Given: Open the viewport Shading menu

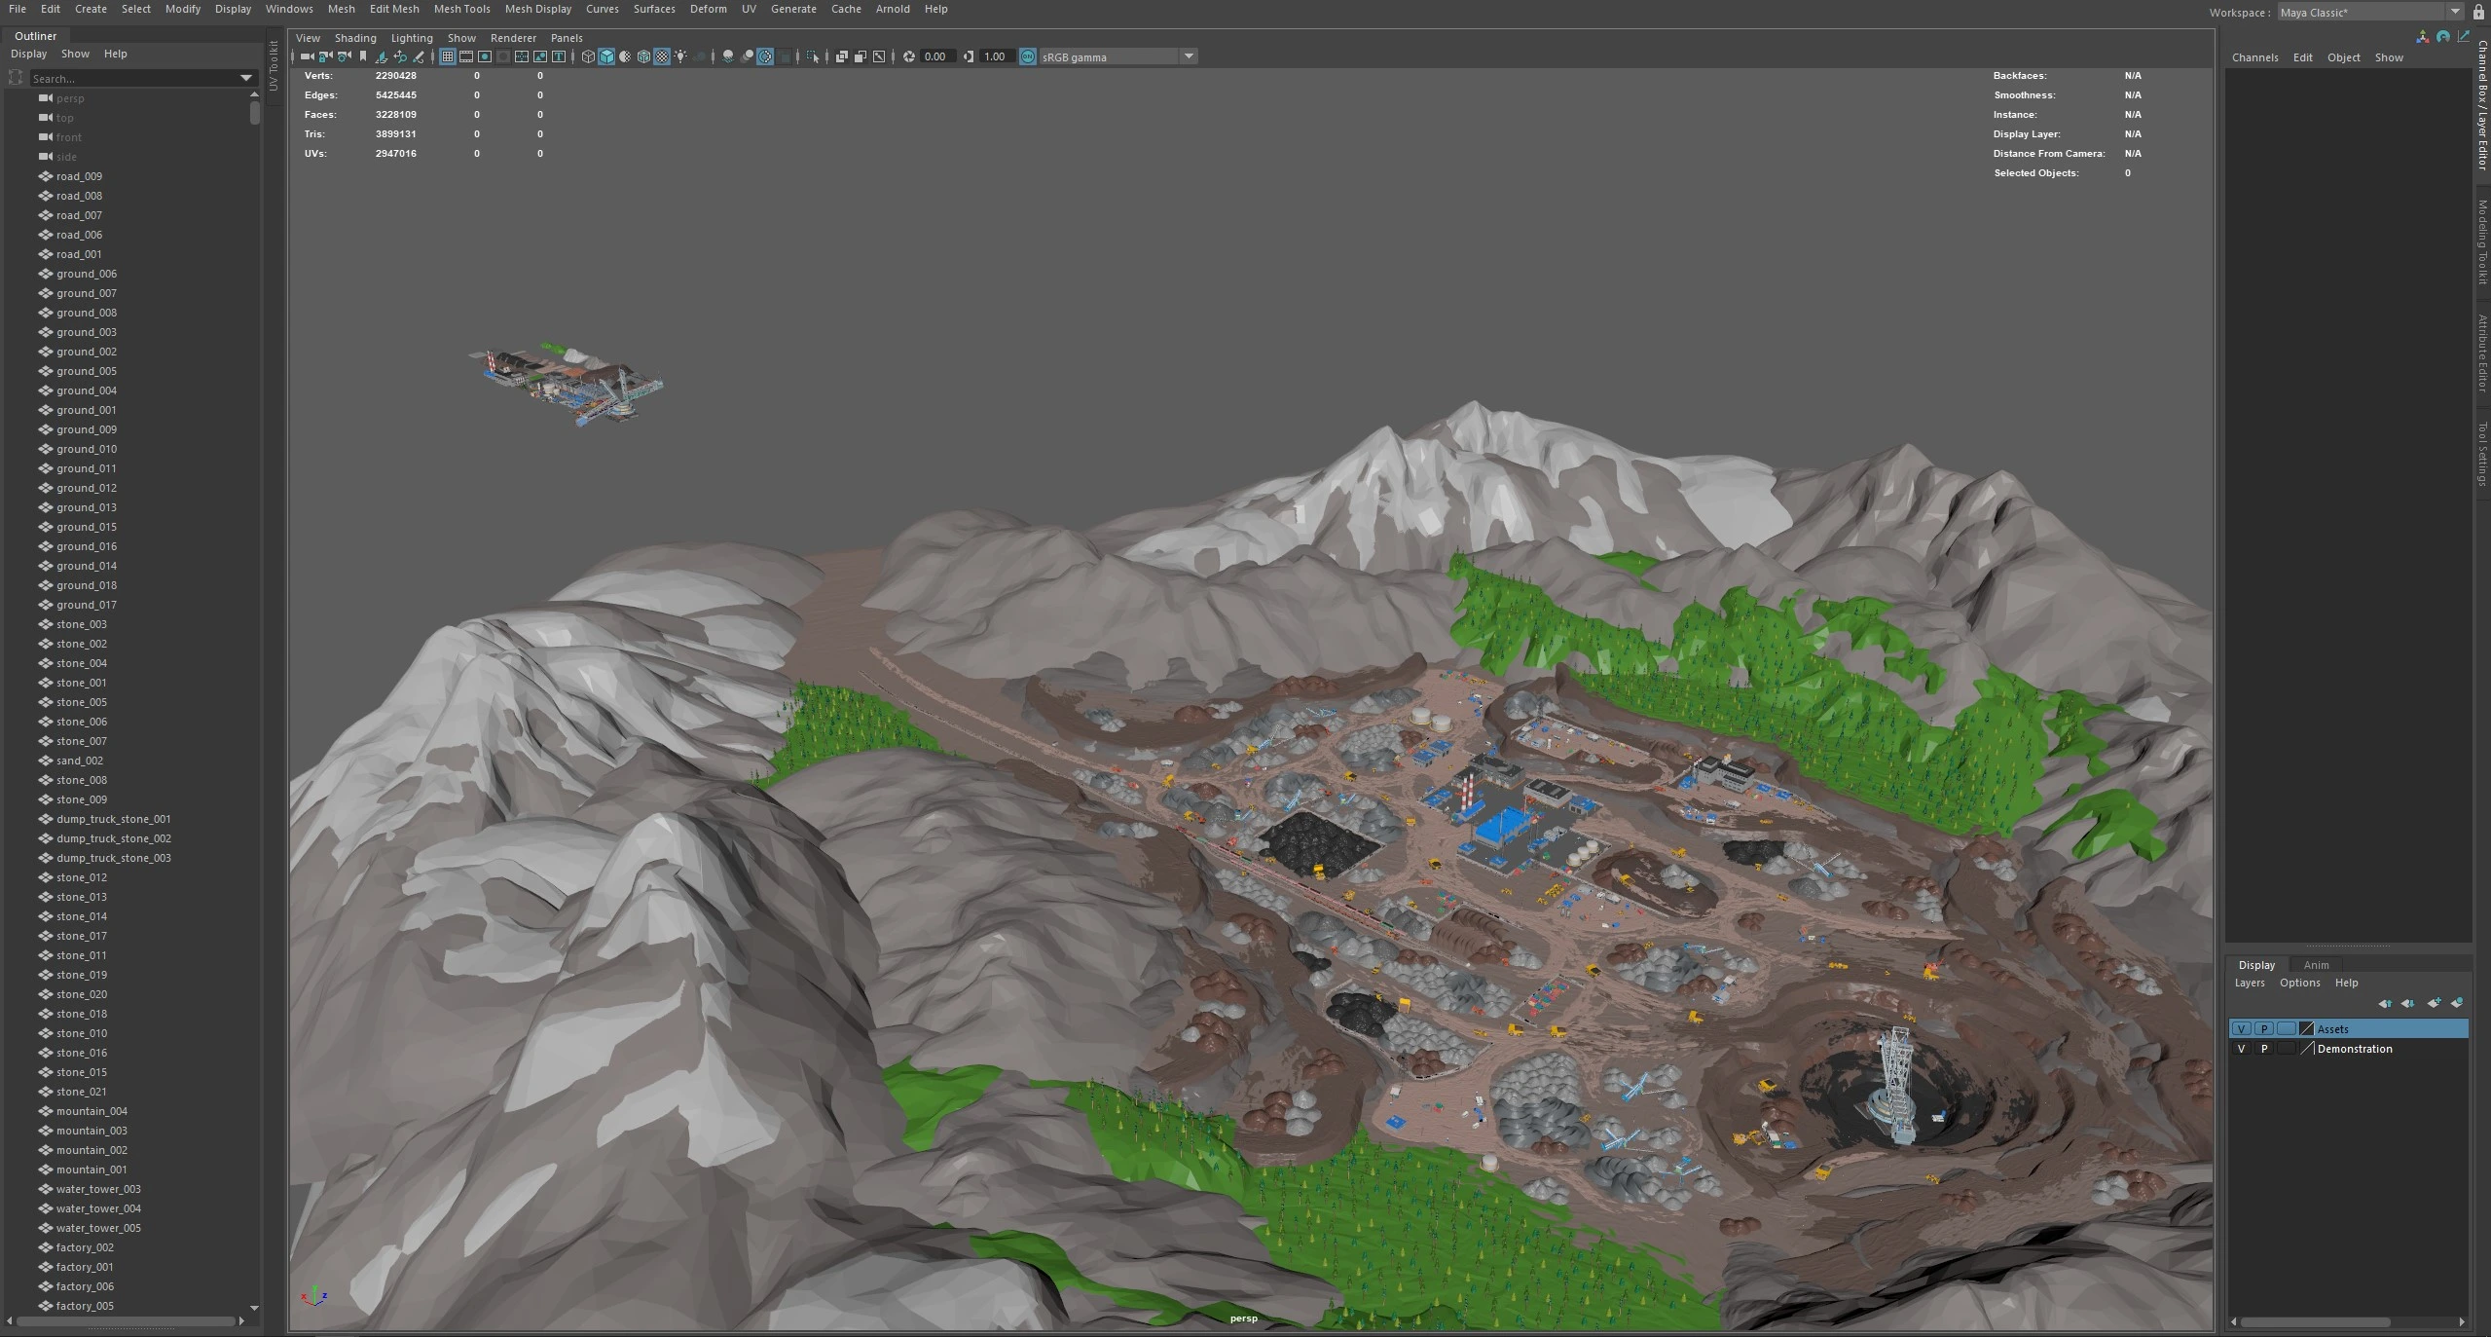Looking at the screenshot, I should [355, 38].
